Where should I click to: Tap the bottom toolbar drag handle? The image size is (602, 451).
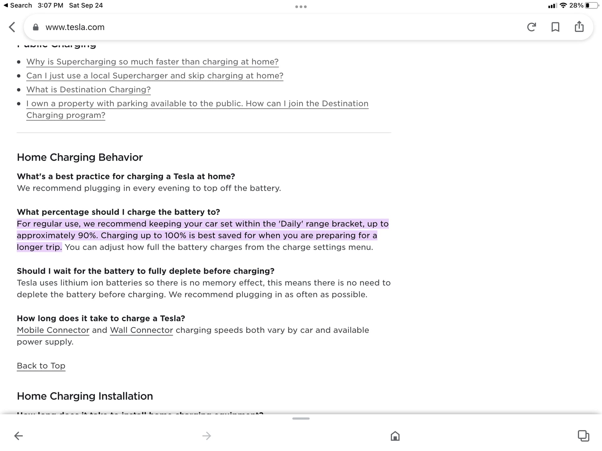click(x=301, y=418)
